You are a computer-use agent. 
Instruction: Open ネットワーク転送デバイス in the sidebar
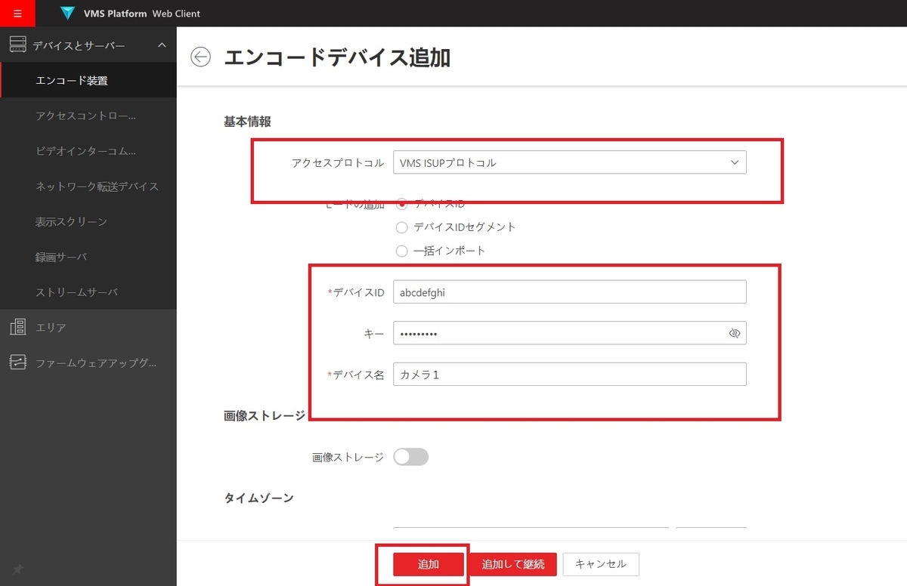tap(88, 186)
